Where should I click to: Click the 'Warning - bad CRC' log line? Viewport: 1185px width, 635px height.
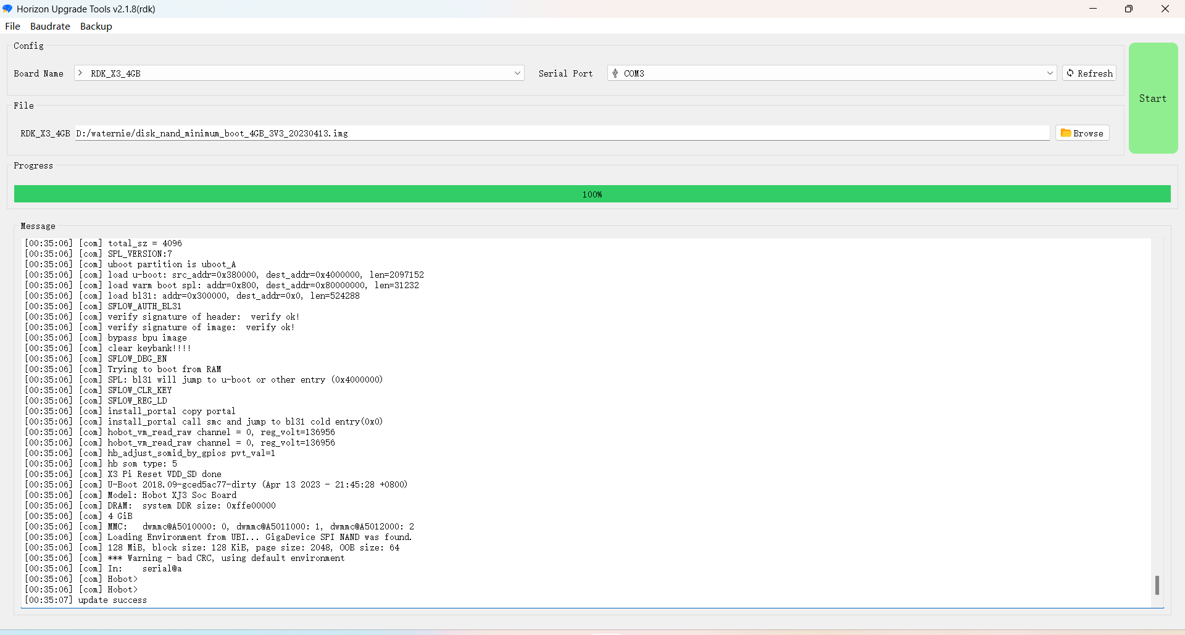(185, 558)
